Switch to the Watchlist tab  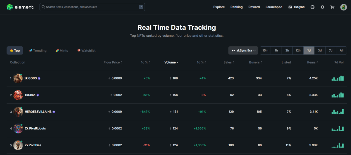point(87,50)
